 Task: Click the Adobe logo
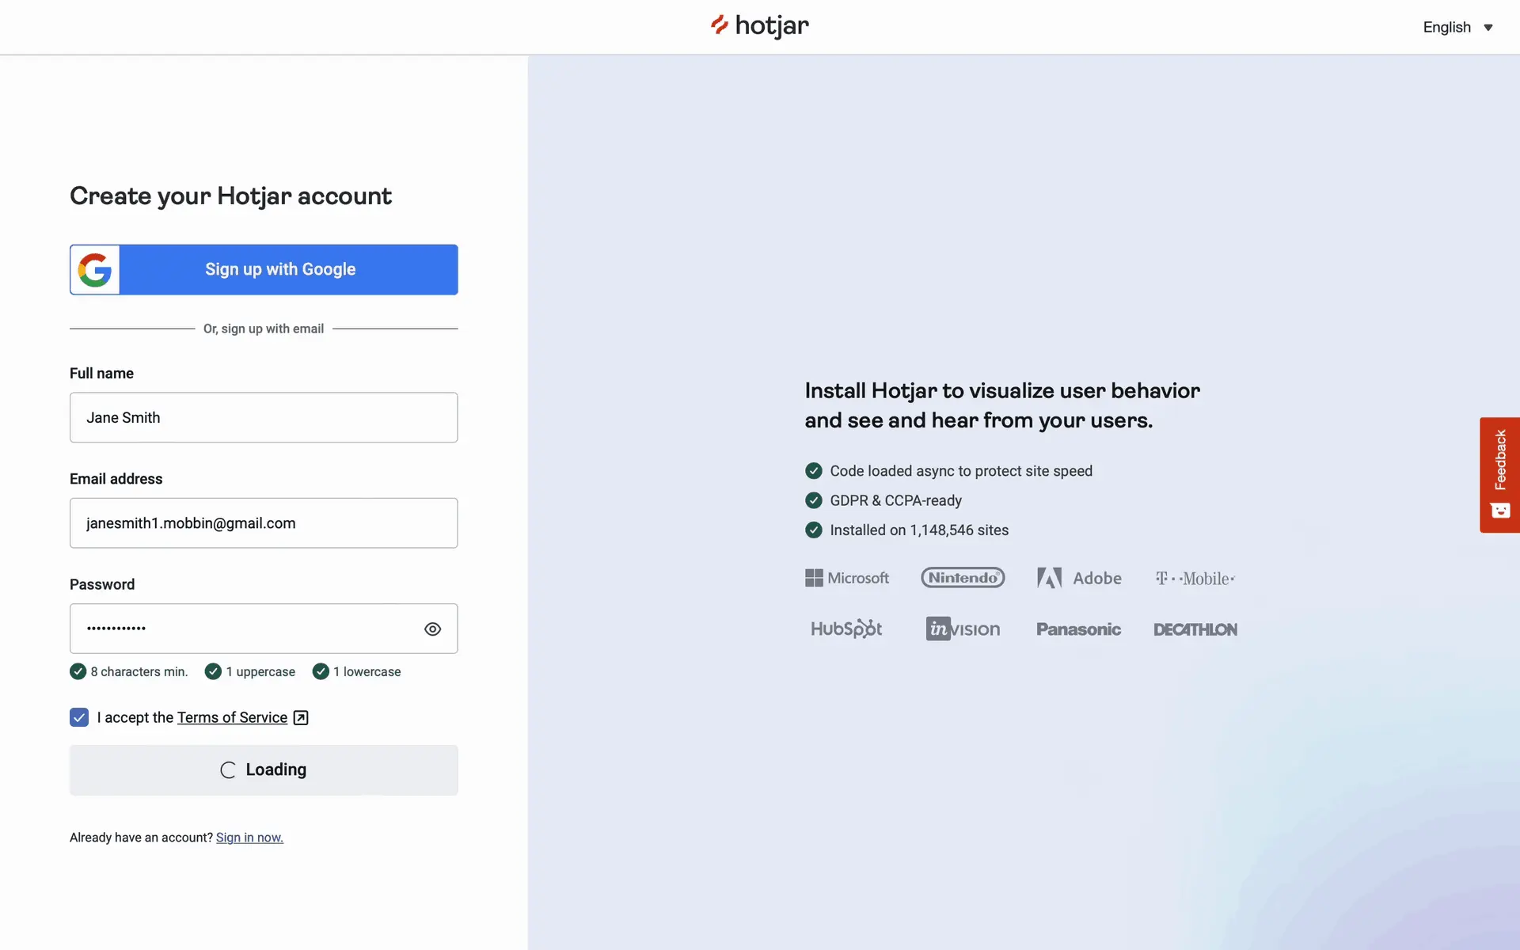[x=1079, y=579]
